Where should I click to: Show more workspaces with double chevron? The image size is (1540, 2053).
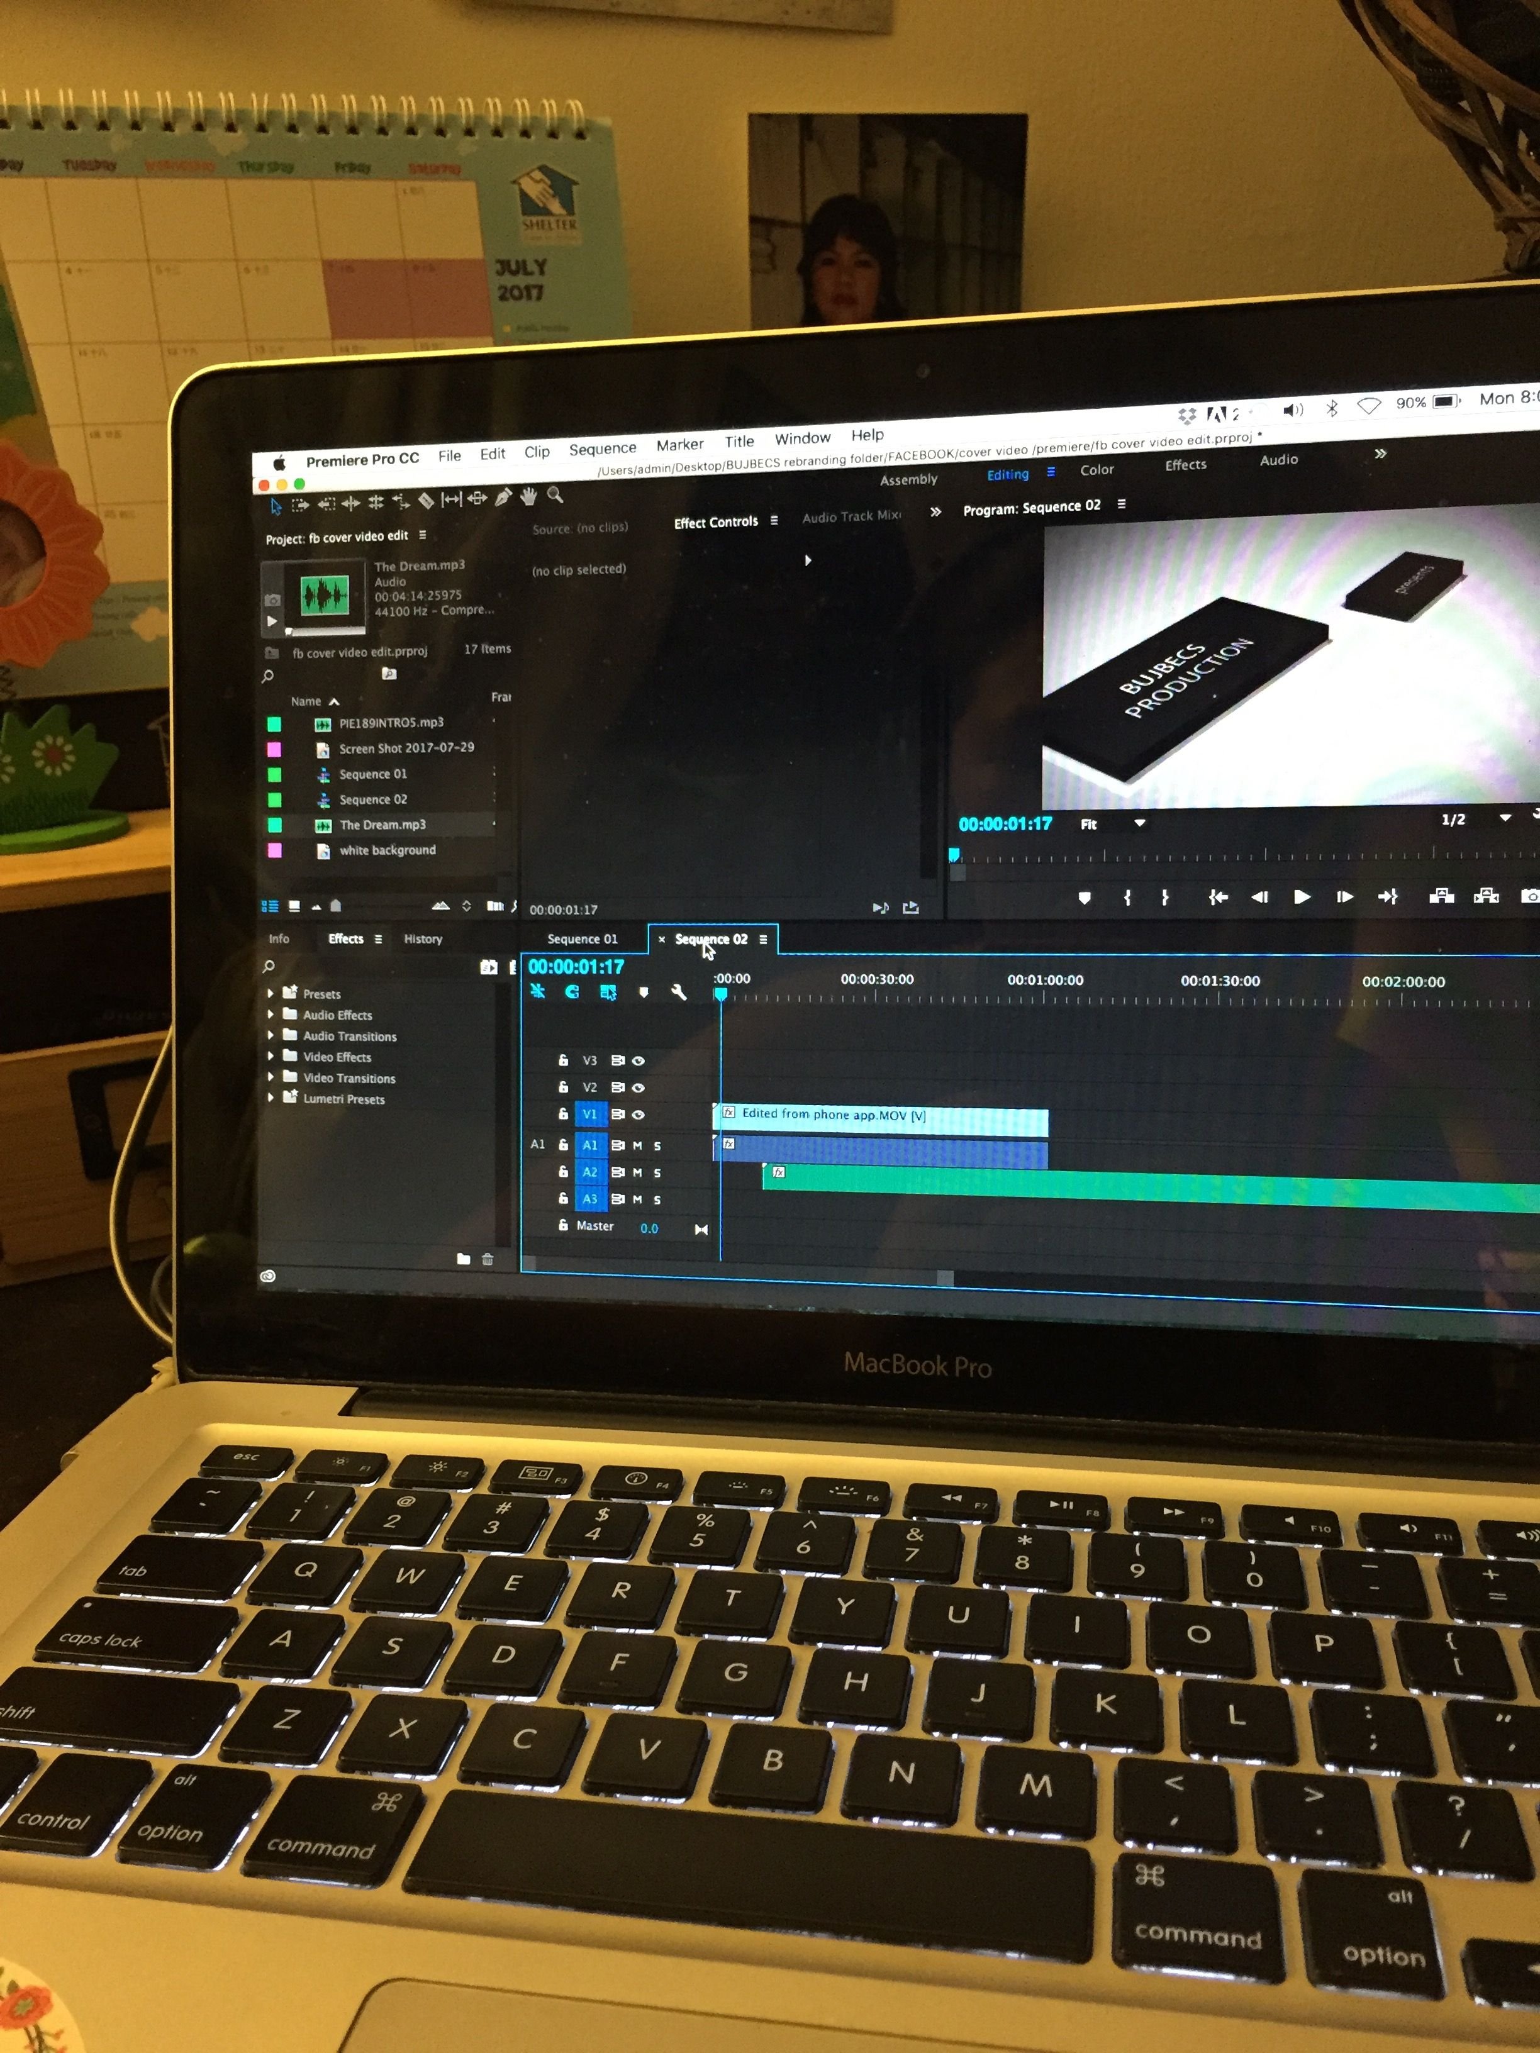tap(1380, 453)
